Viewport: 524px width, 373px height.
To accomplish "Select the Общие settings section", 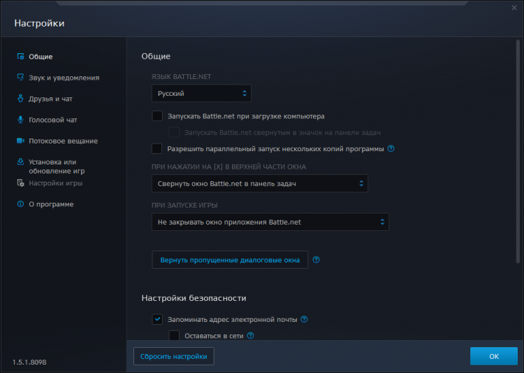I will (x=41, y=57).
